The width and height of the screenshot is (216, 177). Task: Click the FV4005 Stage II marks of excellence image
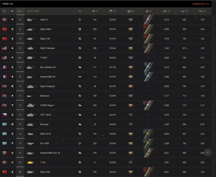148,105
